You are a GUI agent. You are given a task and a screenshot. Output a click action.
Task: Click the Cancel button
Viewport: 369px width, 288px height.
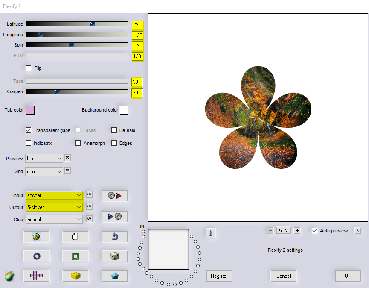pos(283,276)
